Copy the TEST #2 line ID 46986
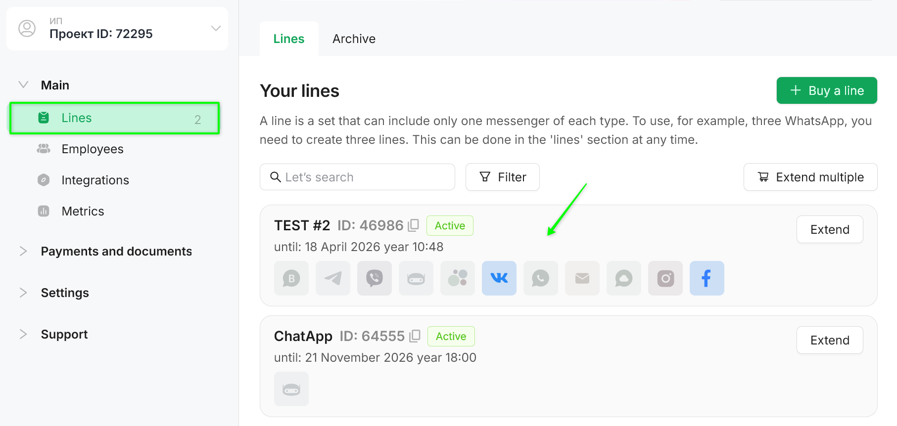The image size is (897, 426). coord(414,225)
